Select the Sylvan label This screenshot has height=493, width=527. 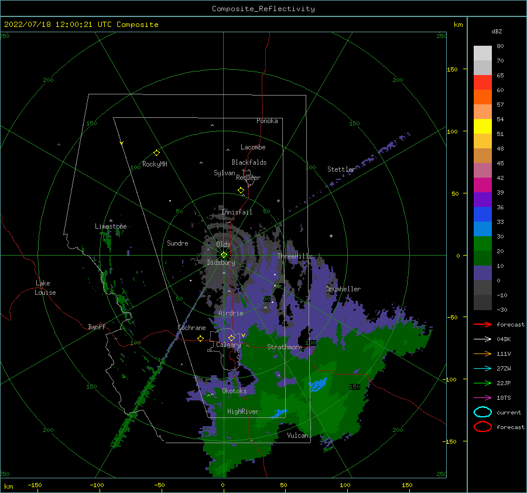[x=224, y=173]
